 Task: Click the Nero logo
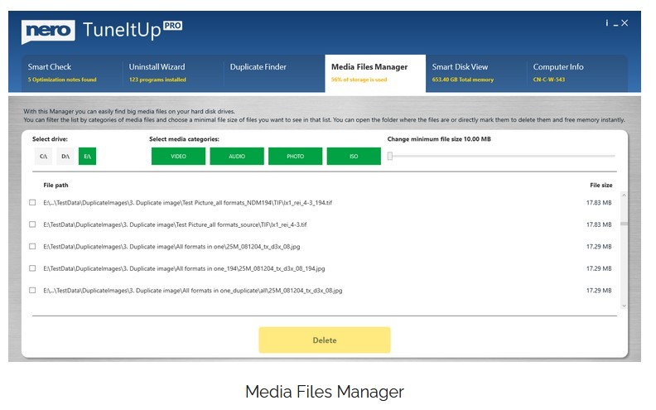(x=49, y=31)
